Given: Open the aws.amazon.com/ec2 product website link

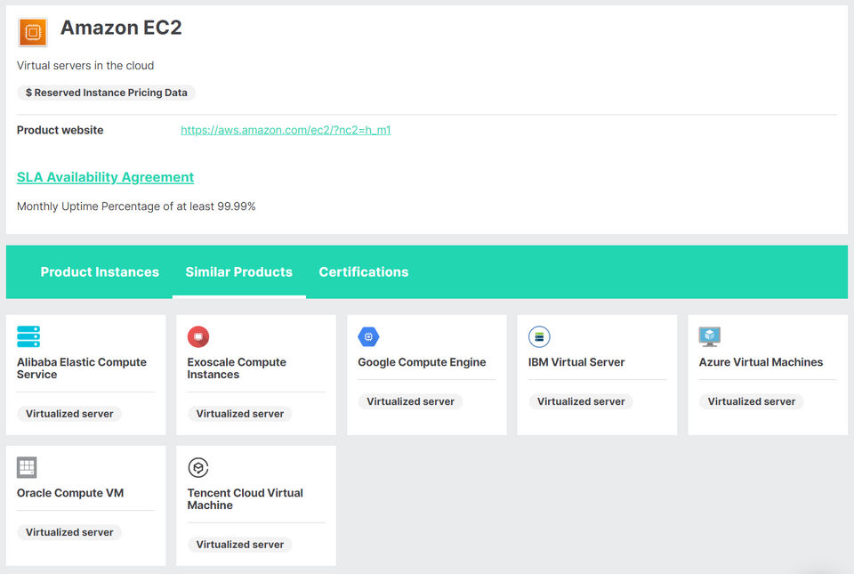Looking at the screenshot, I should [286, 130].
